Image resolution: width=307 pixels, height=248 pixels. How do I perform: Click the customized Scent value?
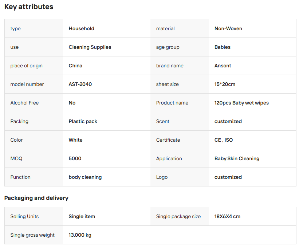coord(228,122)
